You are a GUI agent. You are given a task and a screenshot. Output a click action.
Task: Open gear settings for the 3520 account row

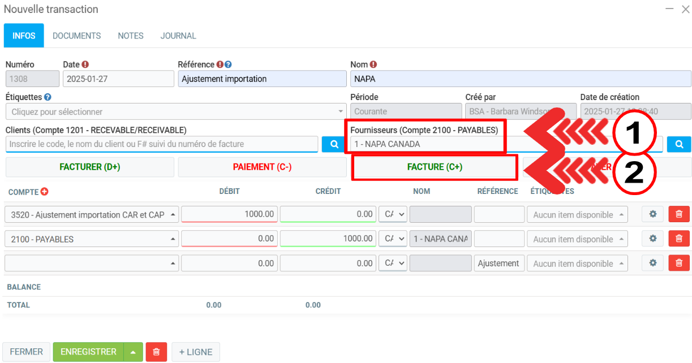(x=652, y=214)
